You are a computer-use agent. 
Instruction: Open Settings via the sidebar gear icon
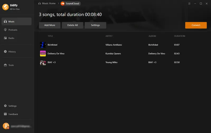[5, 106]
